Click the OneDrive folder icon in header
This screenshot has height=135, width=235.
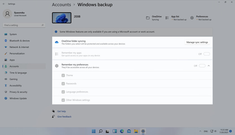click(x=148, y=18)
